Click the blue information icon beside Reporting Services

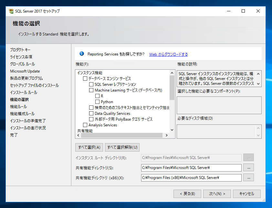click(82, 54)
